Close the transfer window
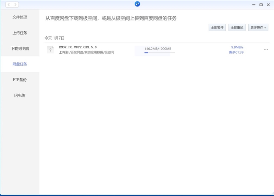Screen dimensions: 274x196 coord(268,5)
